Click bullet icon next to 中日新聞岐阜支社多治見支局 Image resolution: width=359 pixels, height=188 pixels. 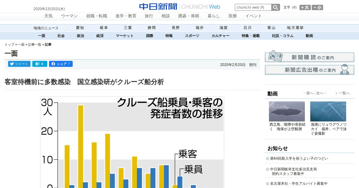click(267, 169)
